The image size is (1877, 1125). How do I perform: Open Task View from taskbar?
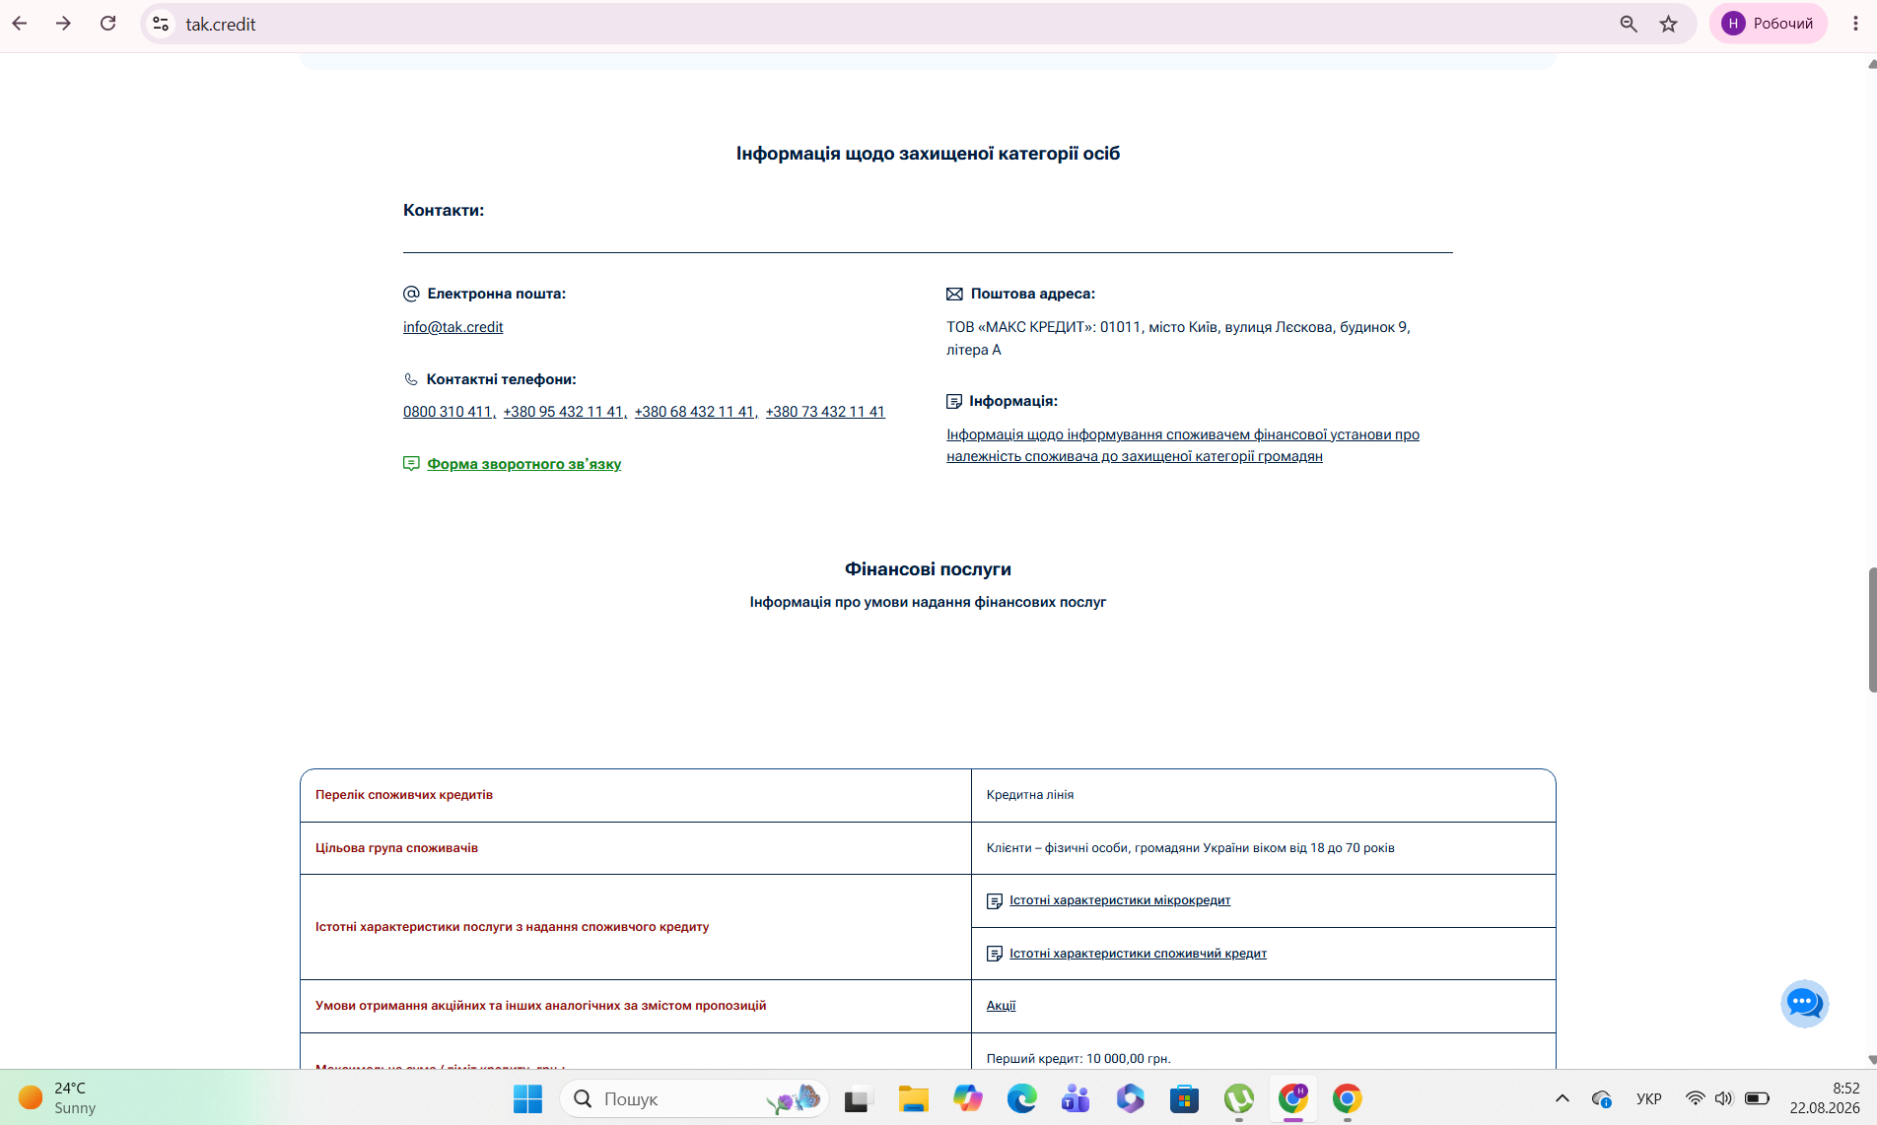(x=859, y=1098)
